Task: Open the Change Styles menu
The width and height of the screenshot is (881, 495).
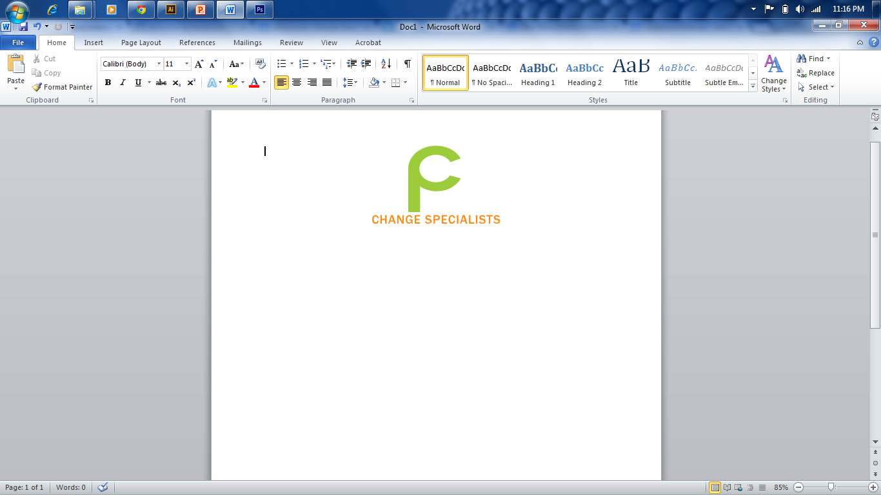Action: point(773,73)
